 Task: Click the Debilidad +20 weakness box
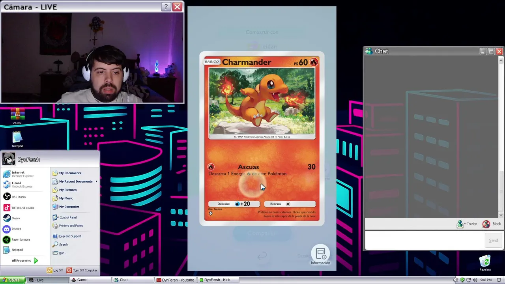click(234, 204)
